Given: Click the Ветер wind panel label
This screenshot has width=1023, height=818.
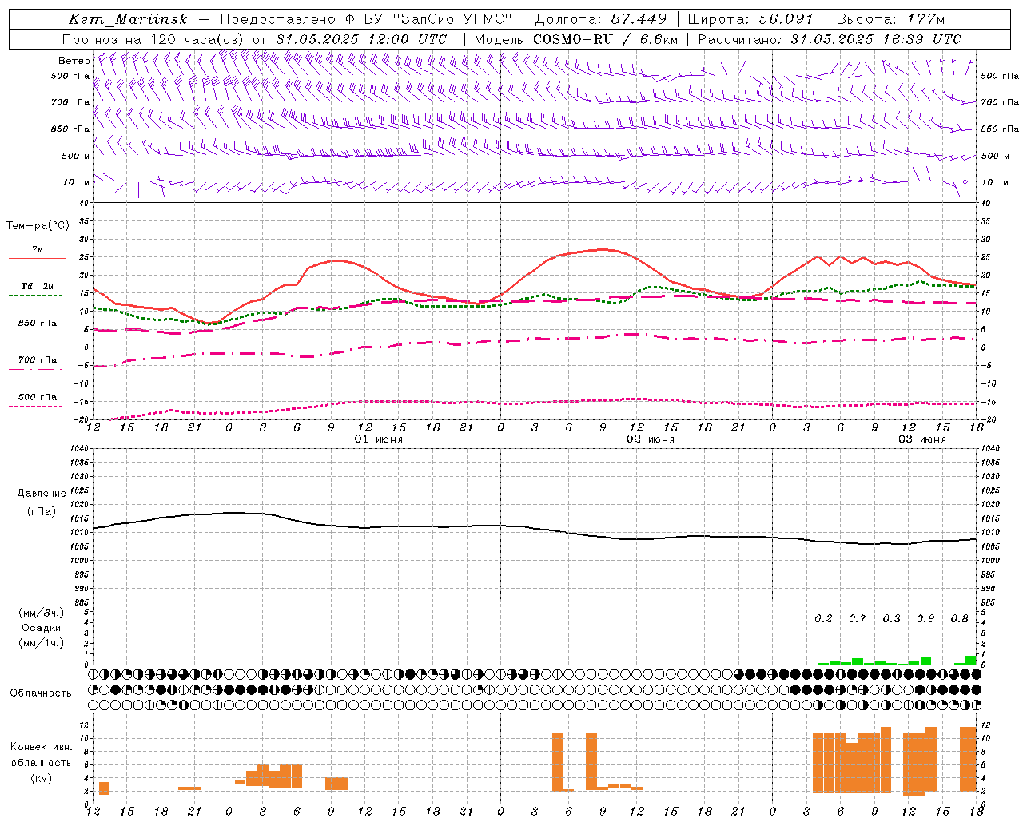Looking at the screenshot, I should [74, 61].
